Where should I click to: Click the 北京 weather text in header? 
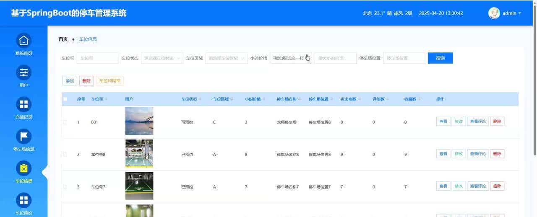(x=388, y=13)
